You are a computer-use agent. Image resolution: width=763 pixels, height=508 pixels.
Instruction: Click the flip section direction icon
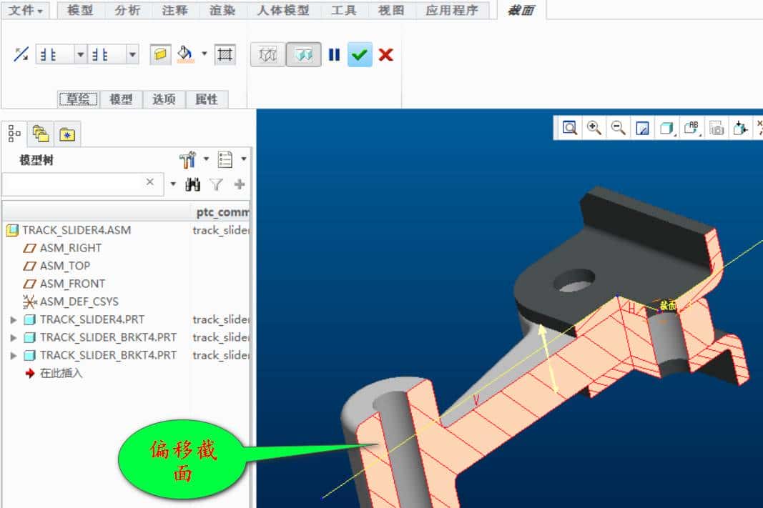(21, 54)
